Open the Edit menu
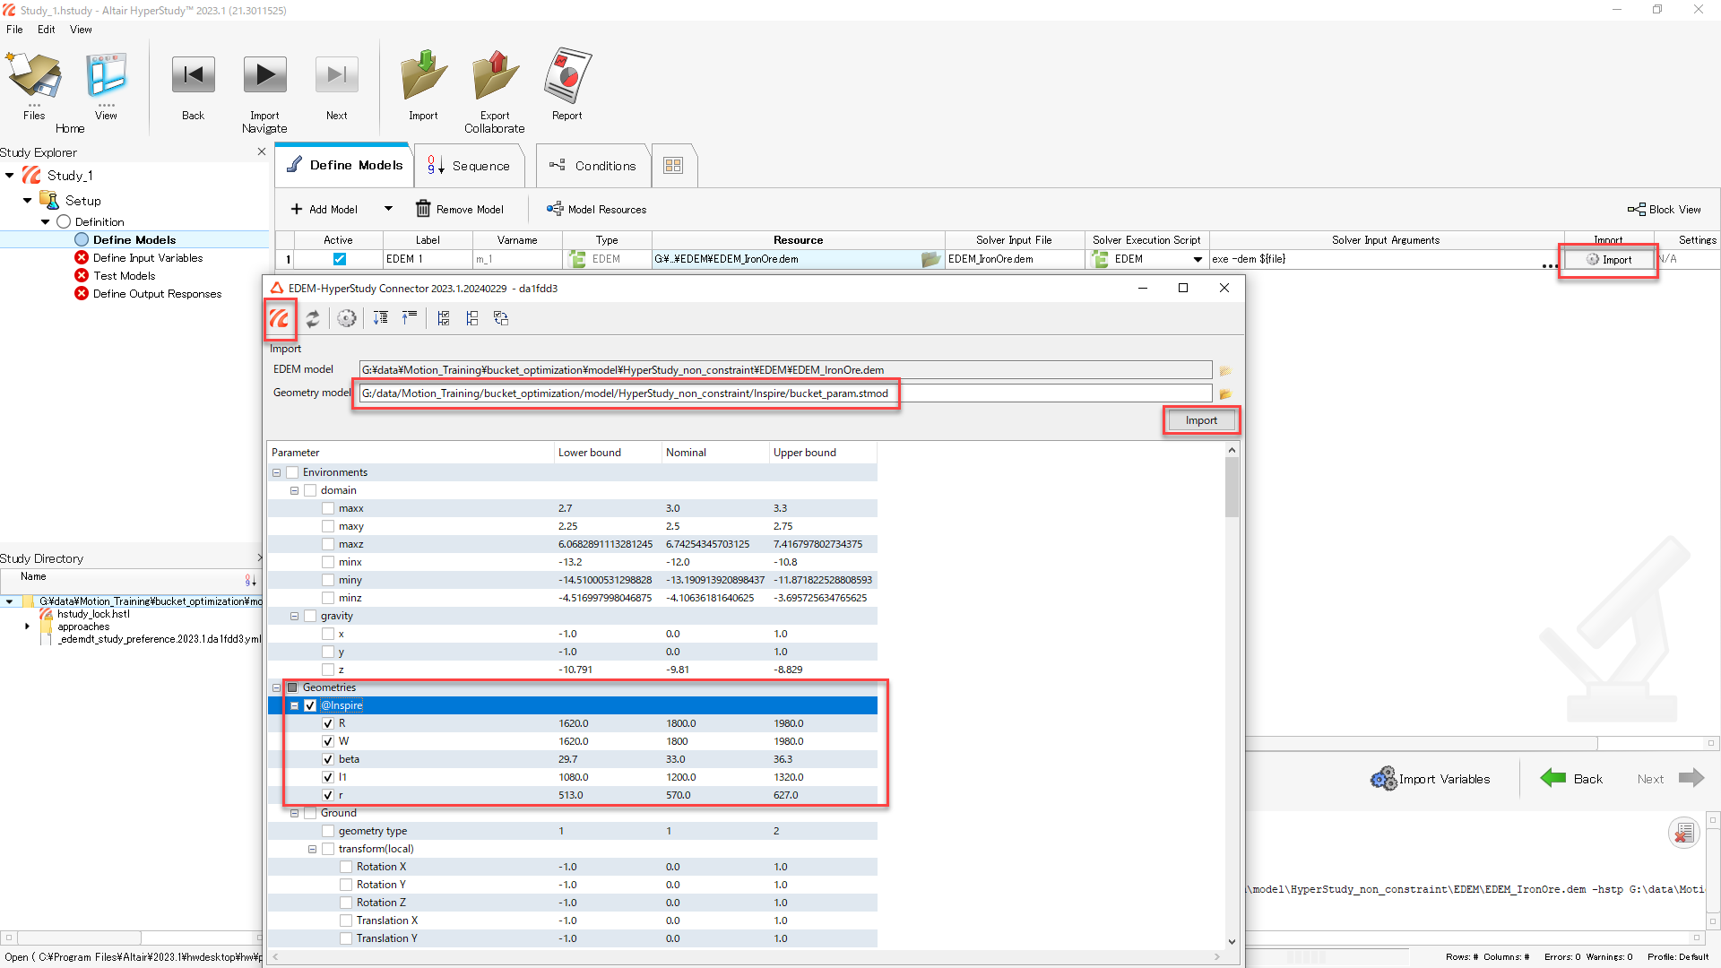The image size is (1721, 968). tap(46, 30)
